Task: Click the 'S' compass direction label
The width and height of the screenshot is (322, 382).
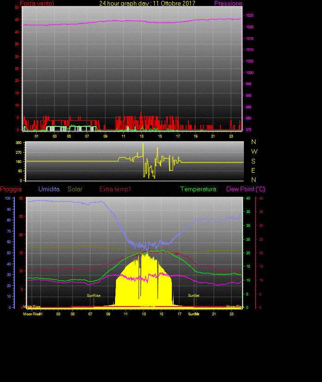Action: (x=253, y=161)
